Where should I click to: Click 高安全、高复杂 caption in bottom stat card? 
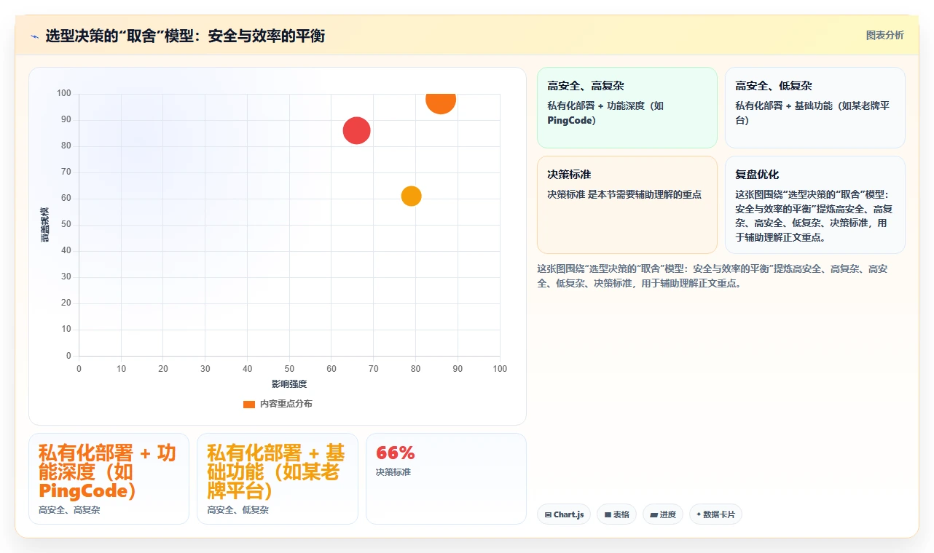point(69,510)
